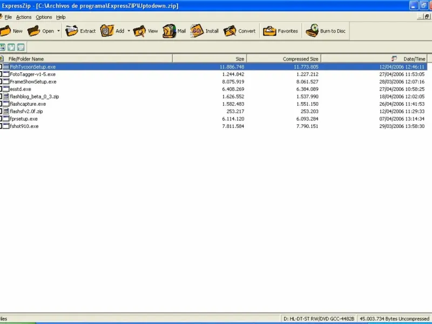Viewport: 432px width, 324px height.
Task: Select FishTycoonSetup.exe file row
Action: pos(213,66)
